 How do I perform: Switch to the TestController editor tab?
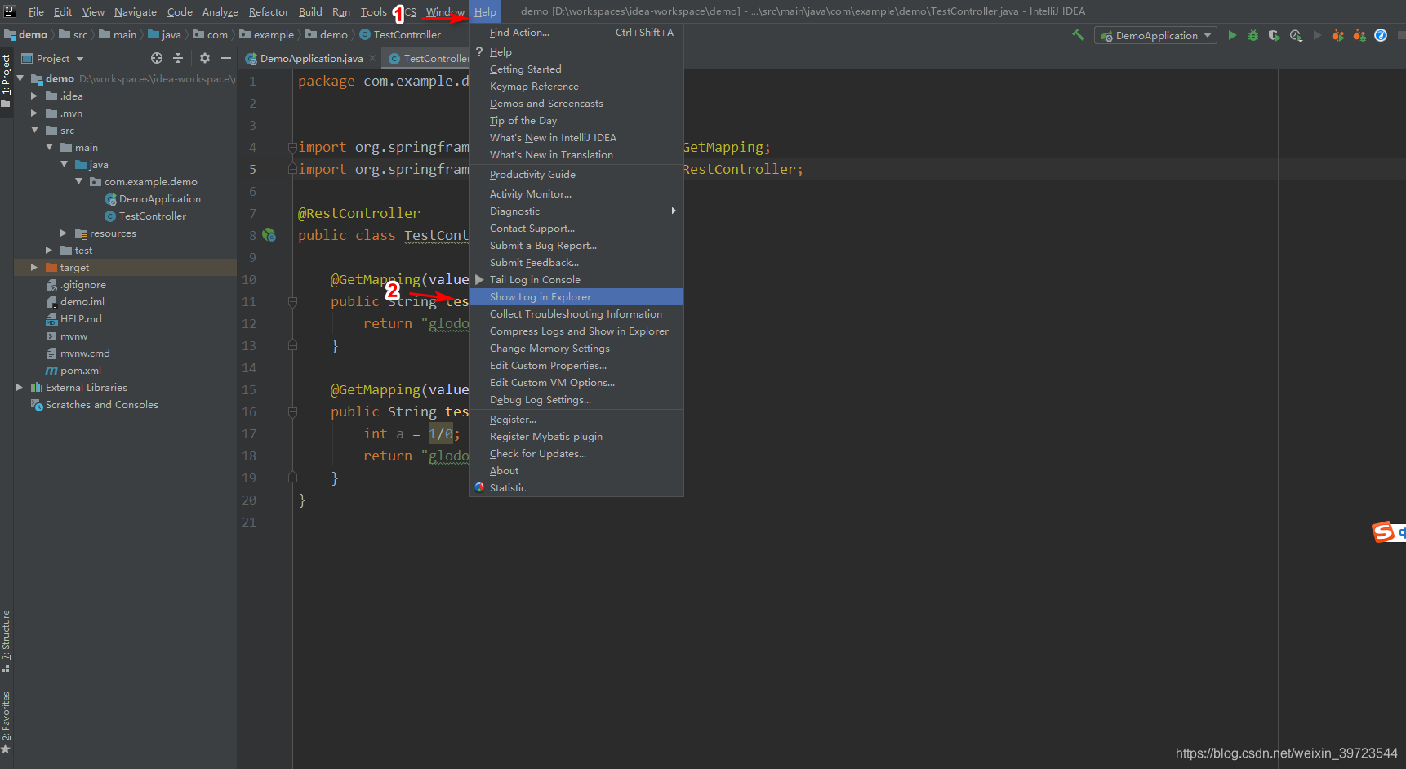[427, 58]
